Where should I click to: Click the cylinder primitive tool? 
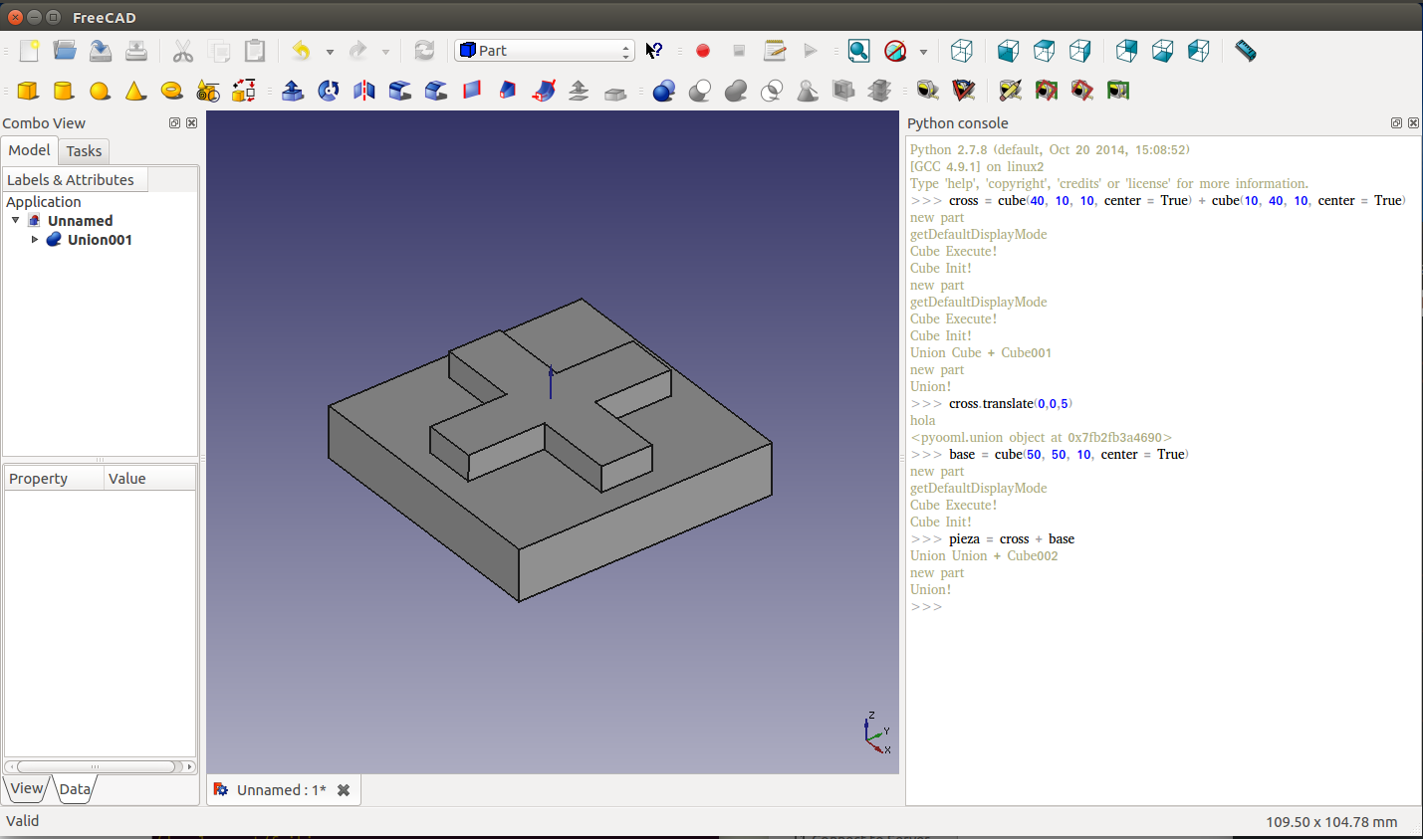(64, 91)
